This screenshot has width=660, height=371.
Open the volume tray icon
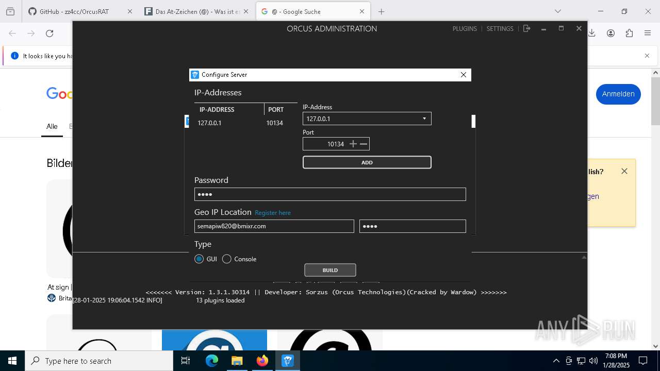coord(593,361)
